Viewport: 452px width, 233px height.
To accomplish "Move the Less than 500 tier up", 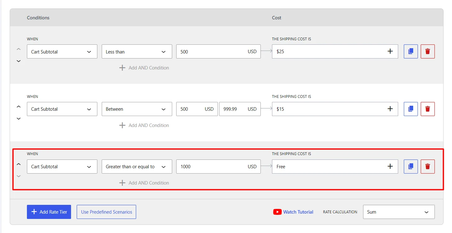I will pos(18,49).
